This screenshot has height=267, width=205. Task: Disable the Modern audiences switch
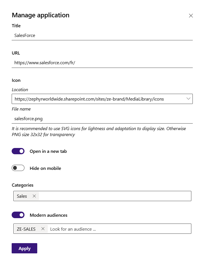[x=18, y=215]
